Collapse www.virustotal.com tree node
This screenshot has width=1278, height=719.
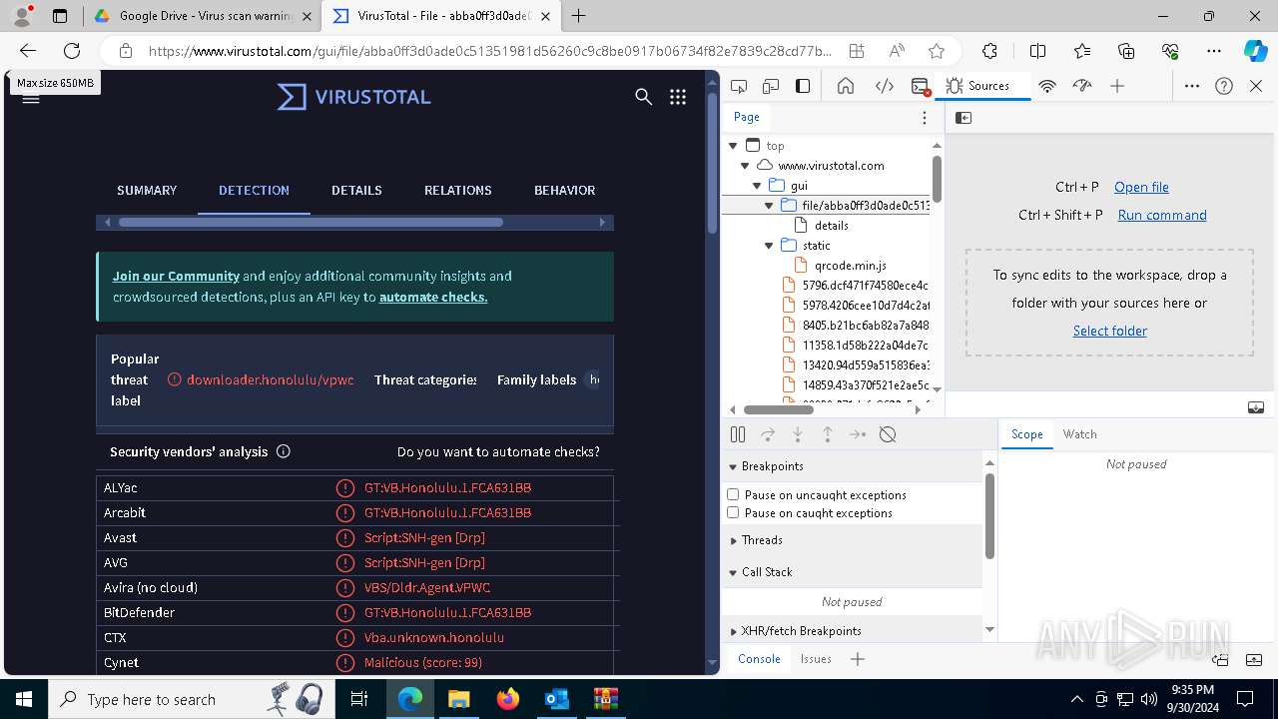[745, 166]
